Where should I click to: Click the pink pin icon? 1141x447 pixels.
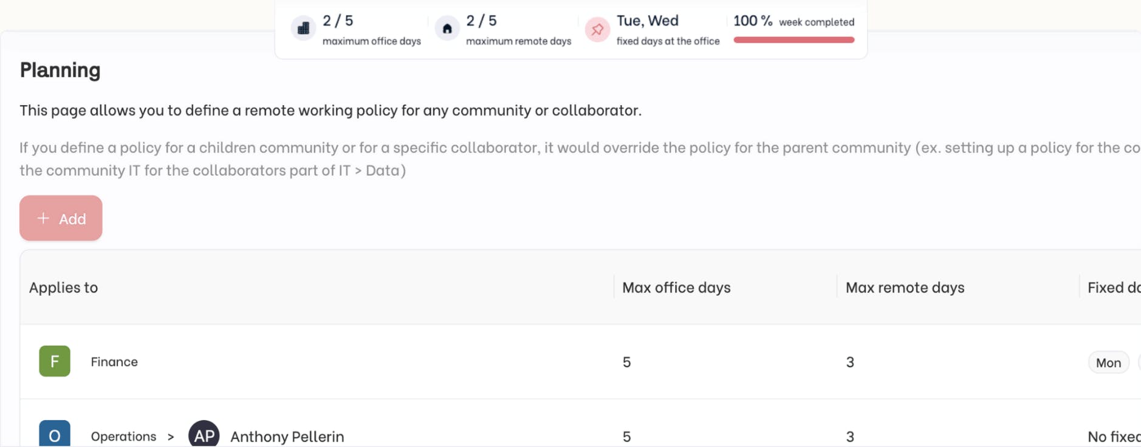[x=597, y=29]
